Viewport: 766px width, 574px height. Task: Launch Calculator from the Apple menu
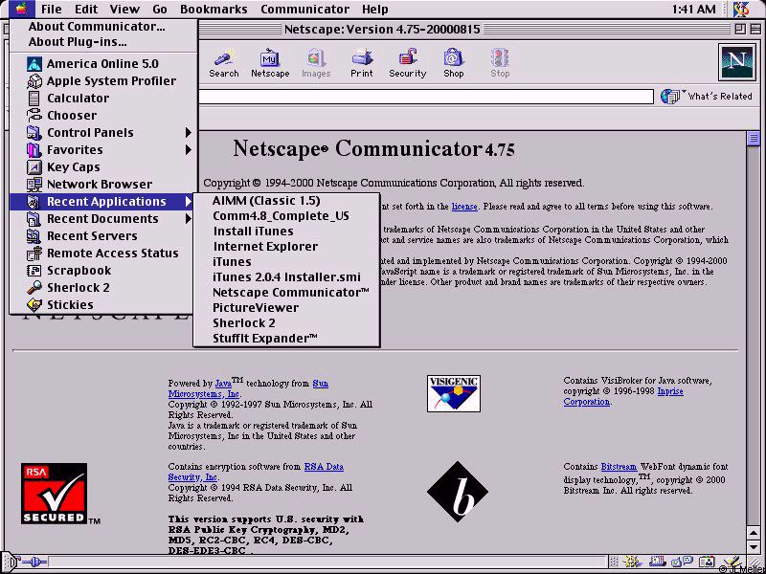(x=103, y=99)
